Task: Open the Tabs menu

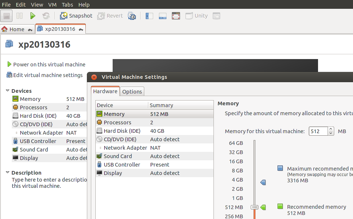Action: 67,4
